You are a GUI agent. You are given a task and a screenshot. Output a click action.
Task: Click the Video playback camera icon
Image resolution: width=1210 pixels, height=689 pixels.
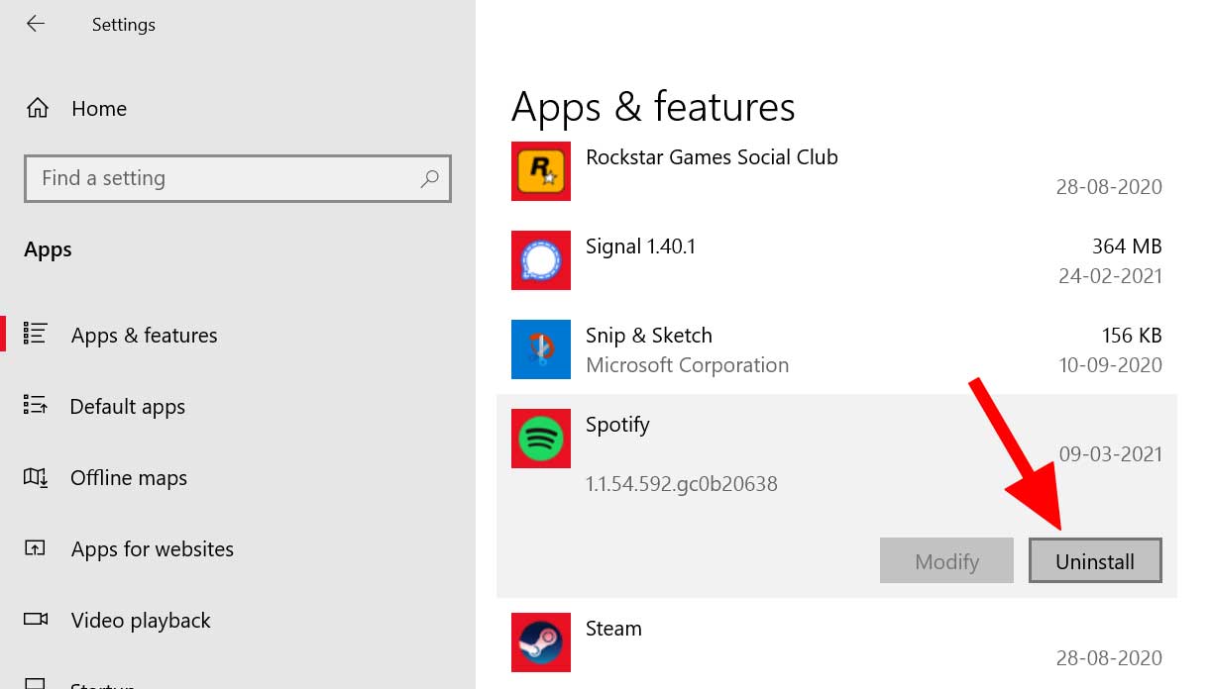point(35,619)
